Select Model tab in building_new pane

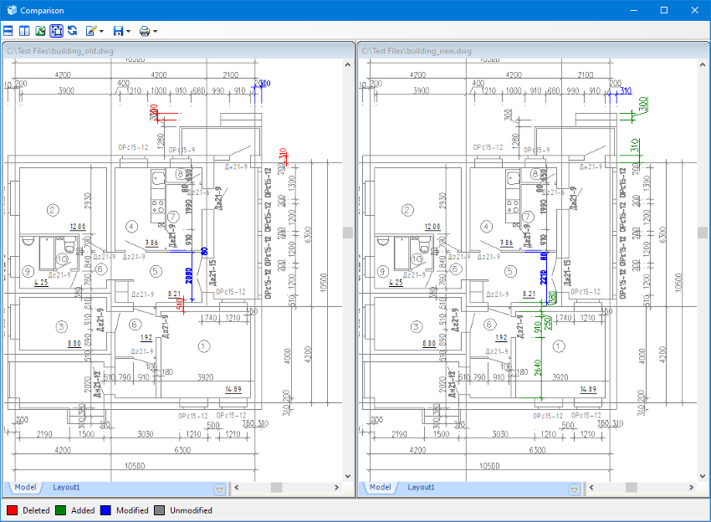[380, 487]
